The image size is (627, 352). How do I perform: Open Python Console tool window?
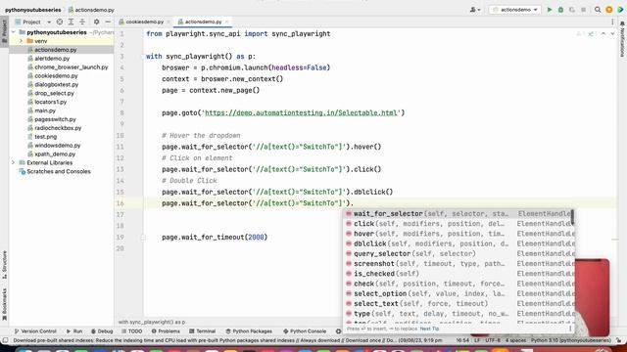click(305, 331)
